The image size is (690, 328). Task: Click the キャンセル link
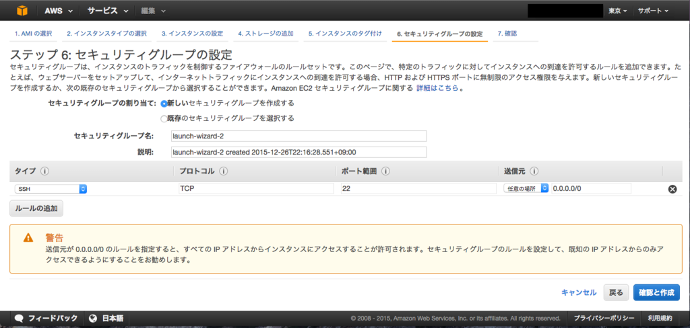pyautogui.click(x=579, y=292)
